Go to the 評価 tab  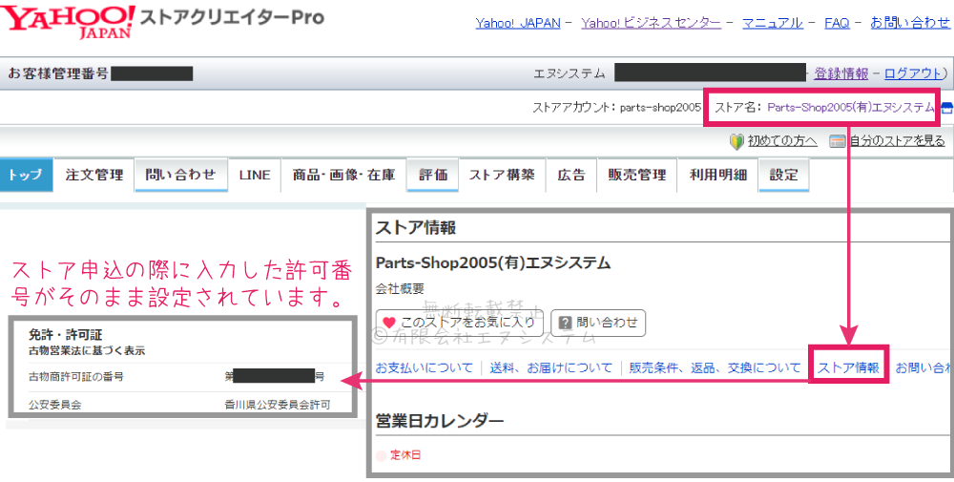coord(433,176)
